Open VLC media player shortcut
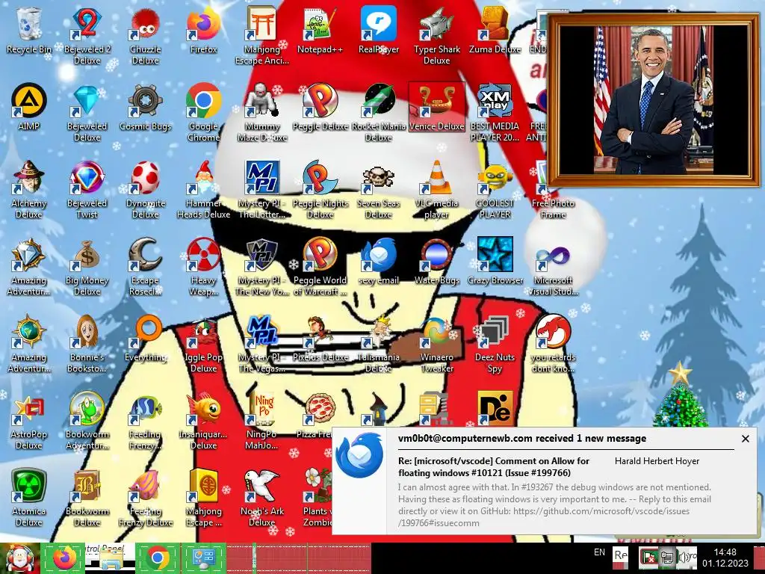Screen dimensions: 765x574 (x=436, y=189)
